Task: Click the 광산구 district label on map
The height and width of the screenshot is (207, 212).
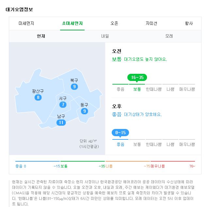Action: point(38,91)
